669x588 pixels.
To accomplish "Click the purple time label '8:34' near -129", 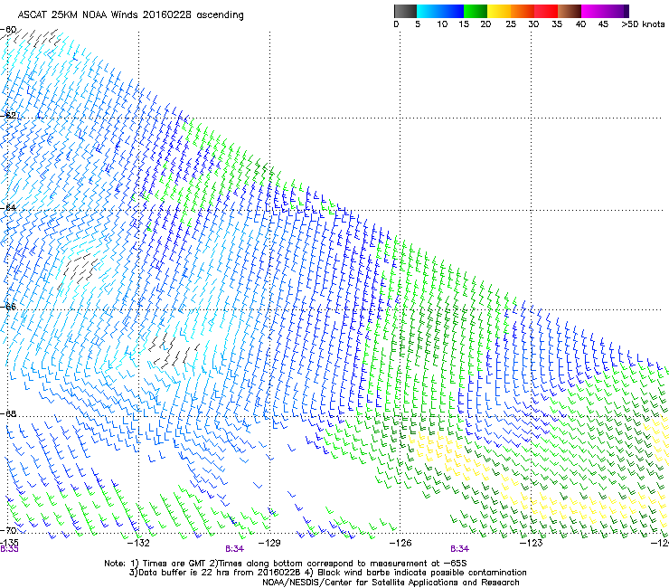I will point(235,549).
